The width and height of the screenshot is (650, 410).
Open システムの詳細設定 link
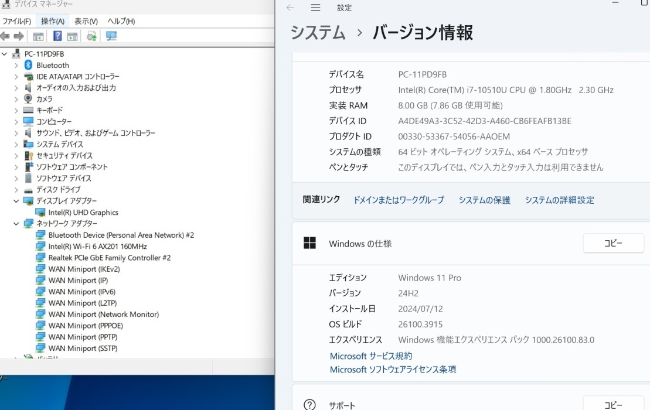click(x=559, y=200)
